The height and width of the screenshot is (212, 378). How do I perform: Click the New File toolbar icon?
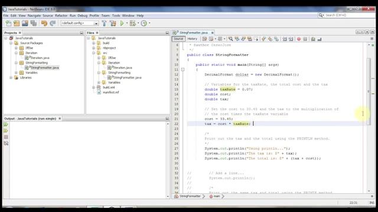(x=8, y=24)
